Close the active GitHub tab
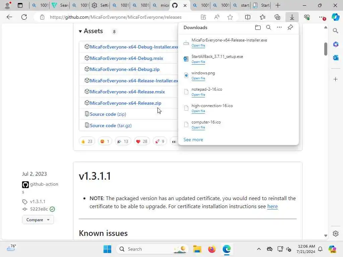343x257 pixels. coord(185,5)
